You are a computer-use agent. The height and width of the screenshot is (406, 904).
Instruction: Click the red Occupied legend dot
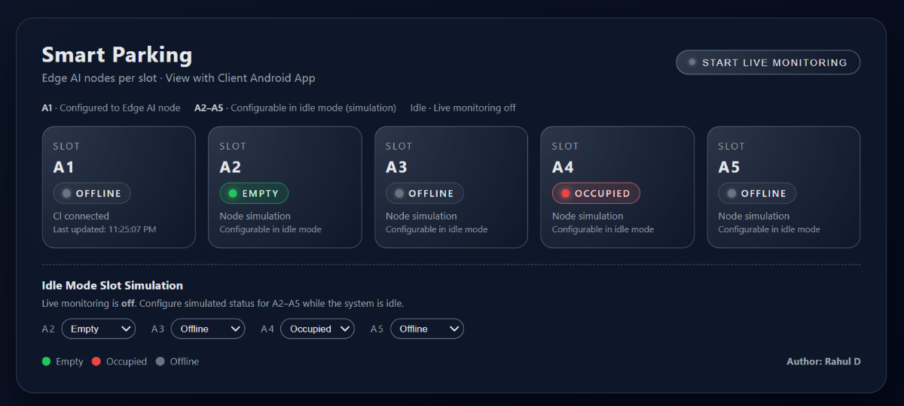96,362
